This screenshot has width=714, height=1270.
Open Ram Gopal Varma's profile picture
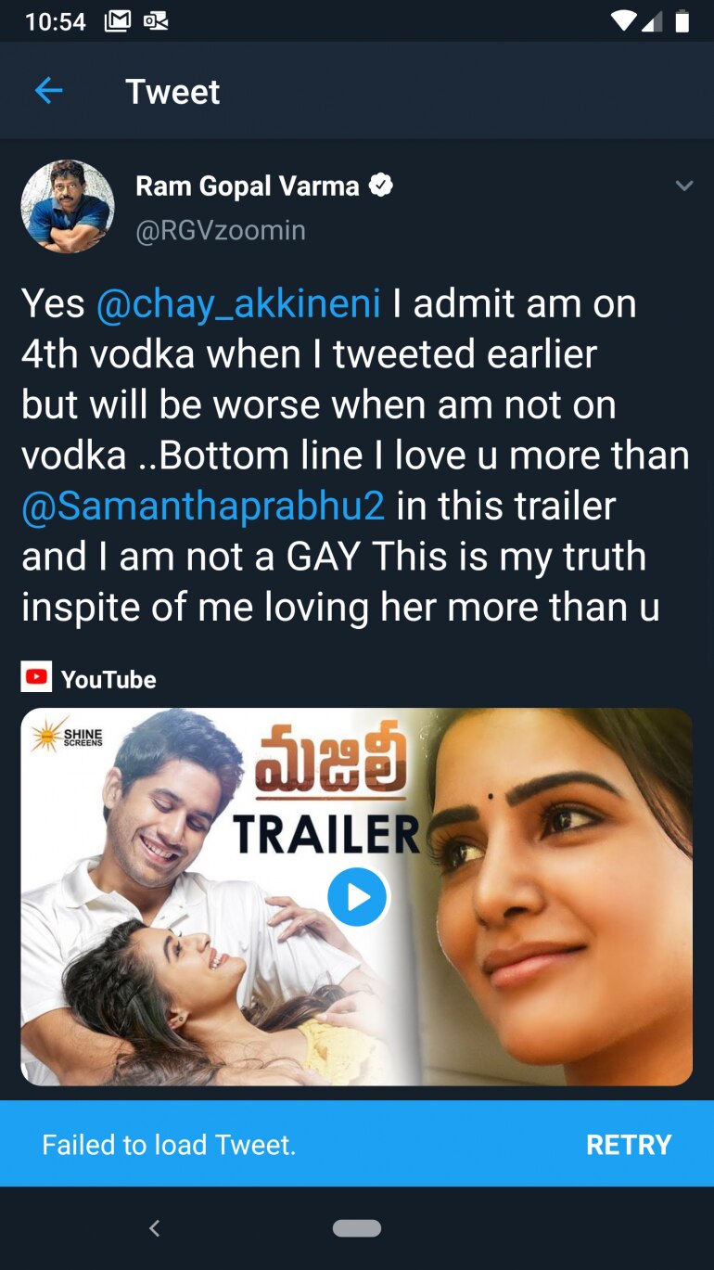(x=68, y=206)
